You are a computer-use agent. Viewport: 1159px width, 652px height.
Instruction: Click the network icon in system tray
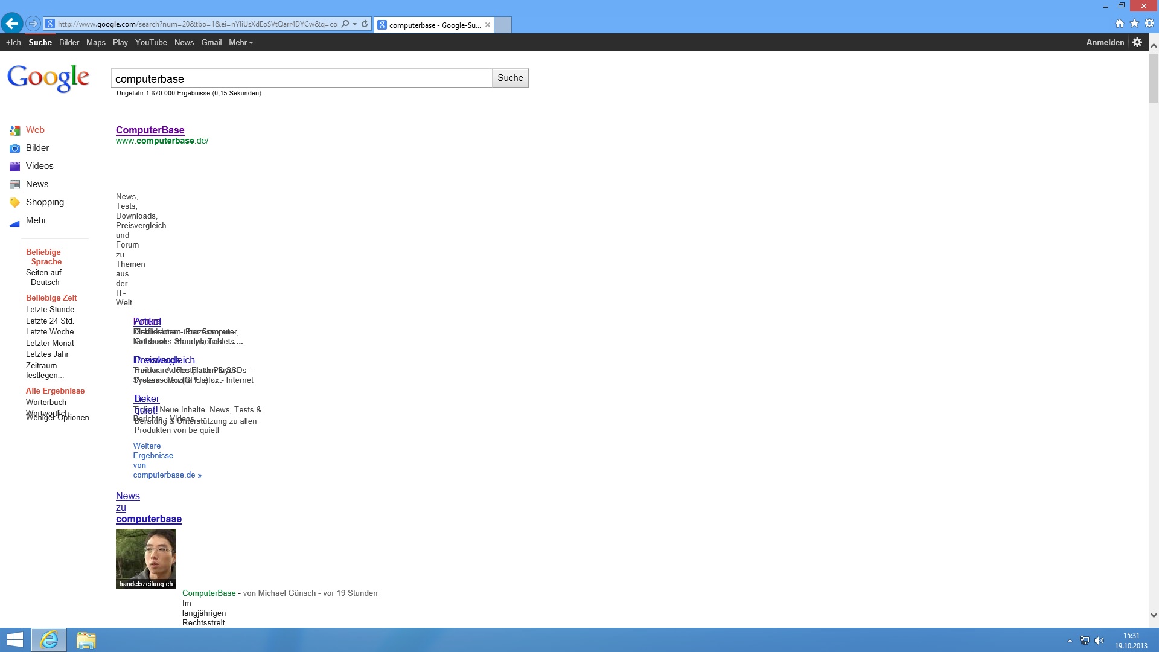click(1085, 641)
